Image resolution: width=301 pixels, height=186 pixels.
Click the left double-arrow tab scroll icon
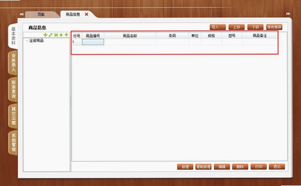click(21, 14)
